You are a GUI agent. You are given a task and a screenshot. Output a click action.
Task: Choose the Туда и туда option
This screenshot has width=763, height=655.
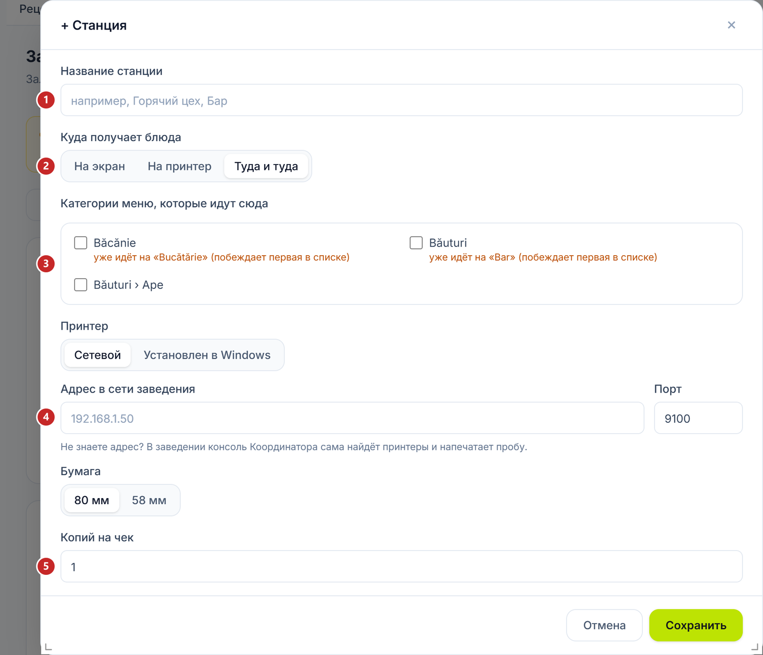click(x=266, y=166)
